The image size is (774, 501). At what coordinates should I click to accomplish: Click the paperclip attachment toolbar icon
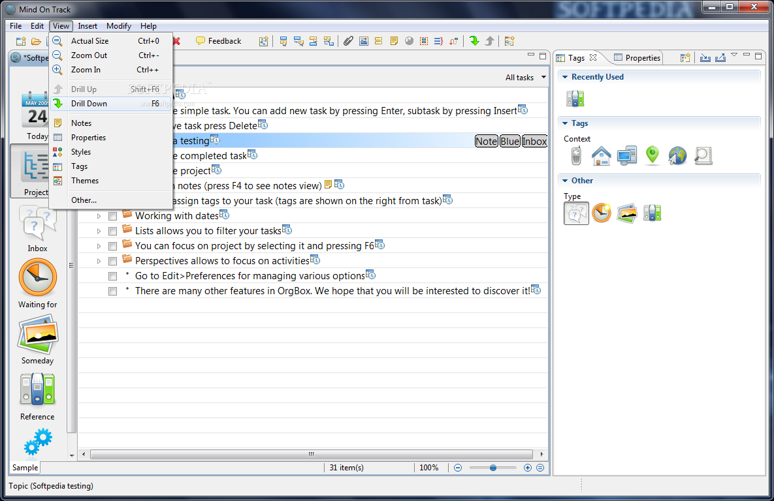(349, 41)
